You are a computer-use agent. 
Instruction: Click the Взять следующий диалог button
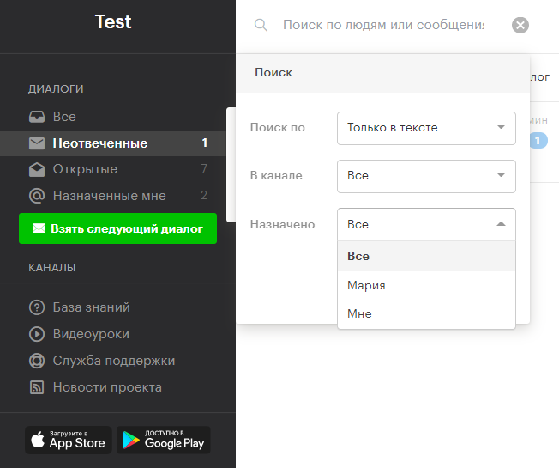(117, 228)
